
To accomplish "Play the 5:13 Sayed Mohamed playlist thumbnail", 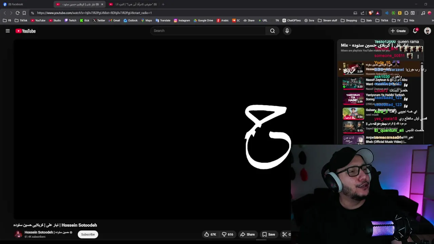I will (353, 127).
